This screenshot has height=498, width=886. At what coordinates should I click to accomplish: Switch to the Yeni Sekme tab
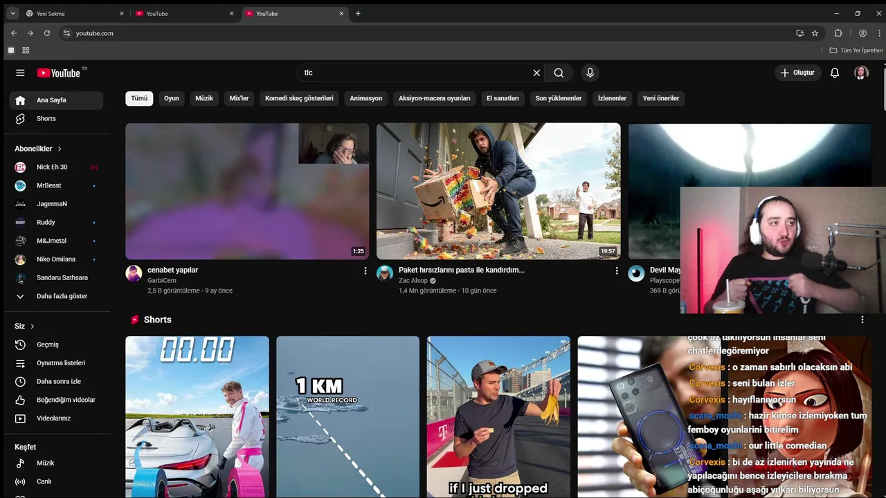[x=75, y=13]
